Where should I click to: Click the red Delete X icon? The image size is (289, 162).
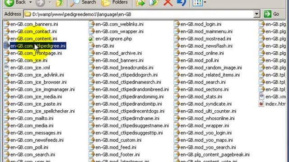[168, 3]
